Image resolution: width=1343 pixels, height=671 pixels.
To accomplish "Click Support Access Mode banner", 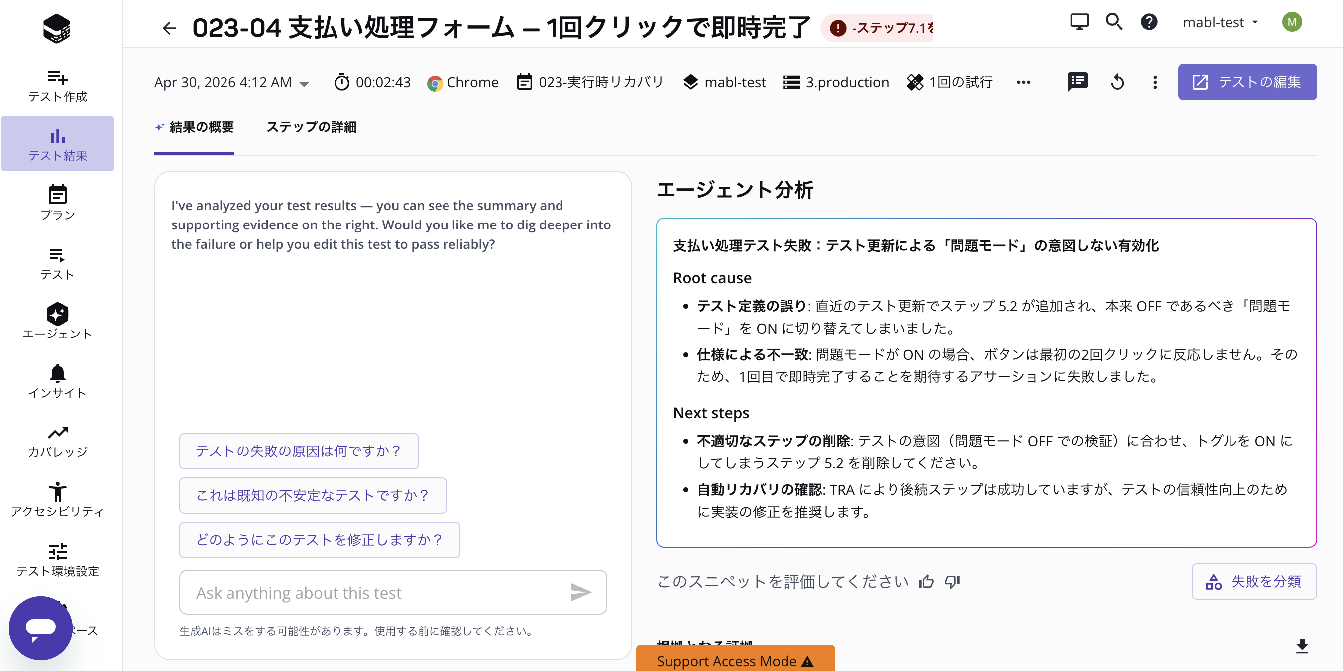I will click(x=735, y=660).
